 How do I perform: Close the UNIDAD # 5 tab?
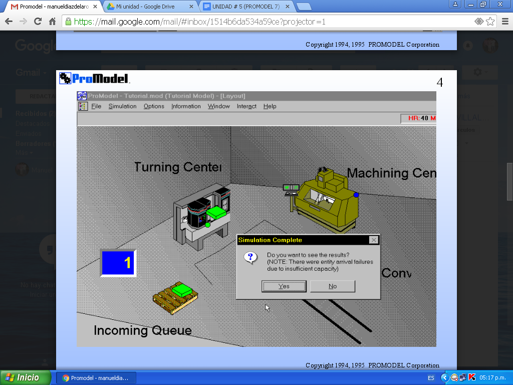point(287,7)
